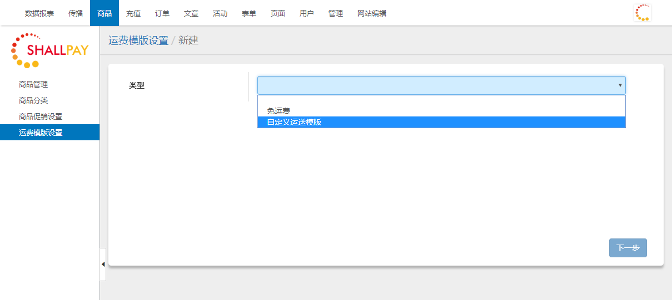Go to 商品管理 in sidebar

[x=33, y=84]
